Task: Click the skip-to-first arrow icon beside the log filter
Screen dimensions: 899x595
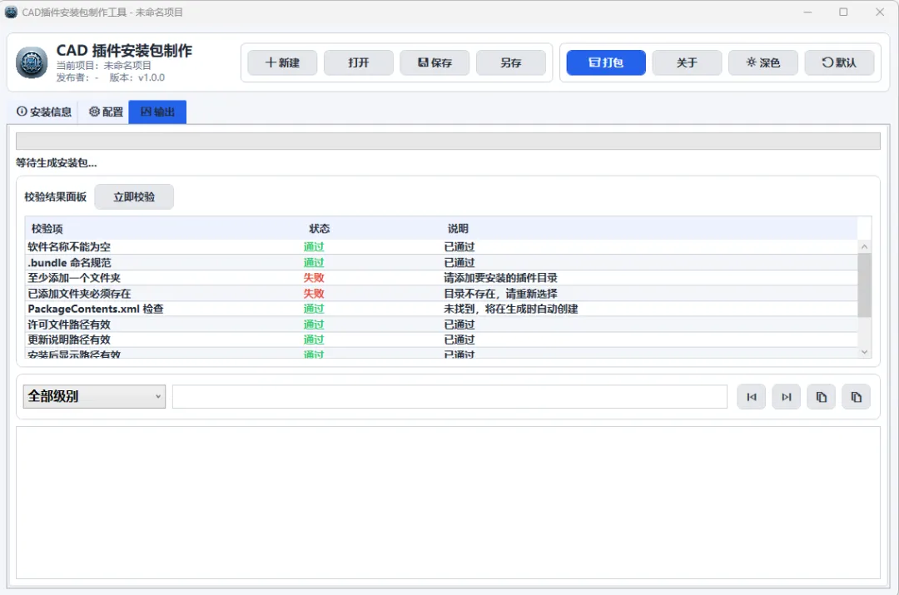Action: [751, 397]
